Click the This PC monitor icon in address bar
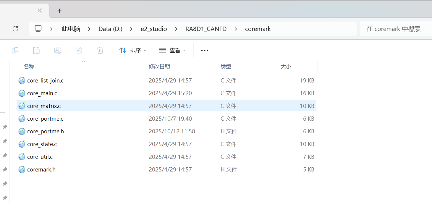 coord(38,29)
